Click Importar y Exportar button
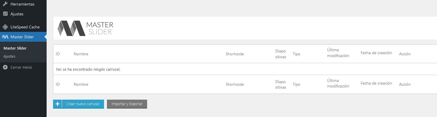437x117 pixels. (127, 104)
